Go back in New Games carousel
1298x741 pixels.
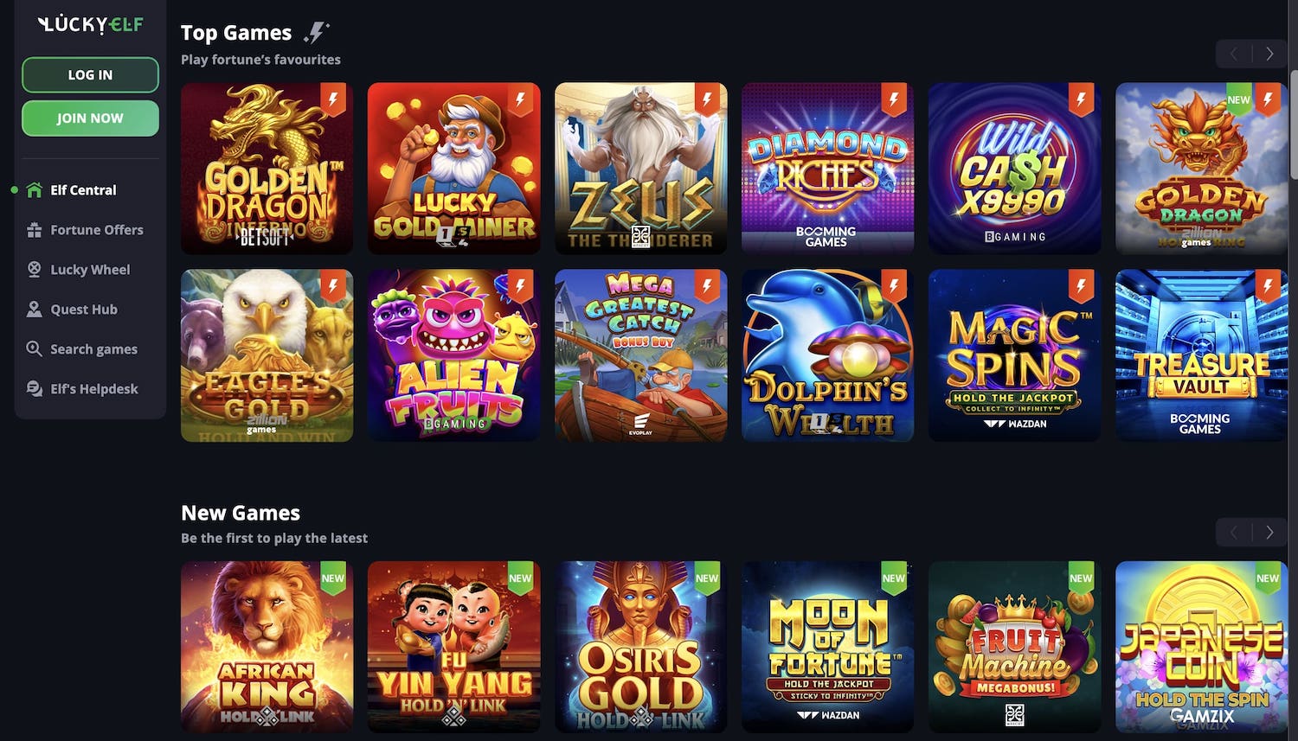click(1234, 533)
